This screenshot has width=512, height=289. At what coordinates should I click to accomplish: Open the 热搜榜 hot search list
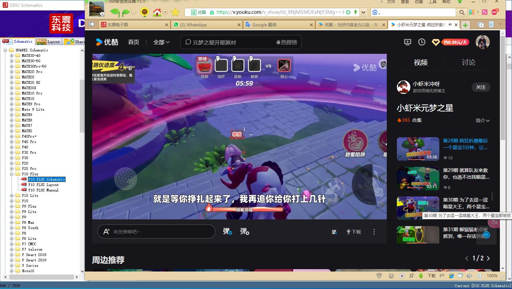coord(287,42)
